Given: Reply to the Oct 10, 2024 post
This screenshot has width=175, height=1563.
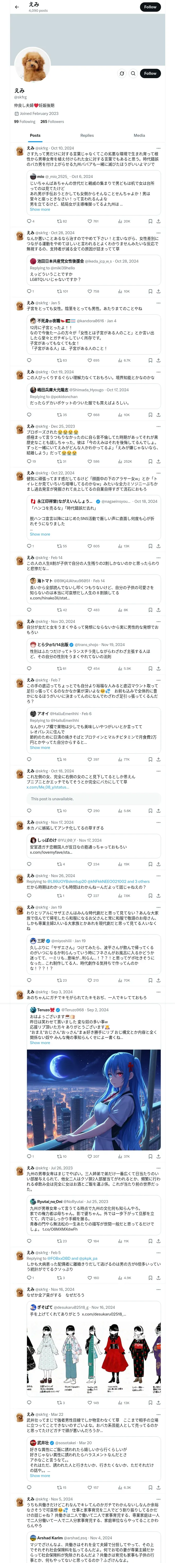Looking at the screenshot, I should click(29, 221).
